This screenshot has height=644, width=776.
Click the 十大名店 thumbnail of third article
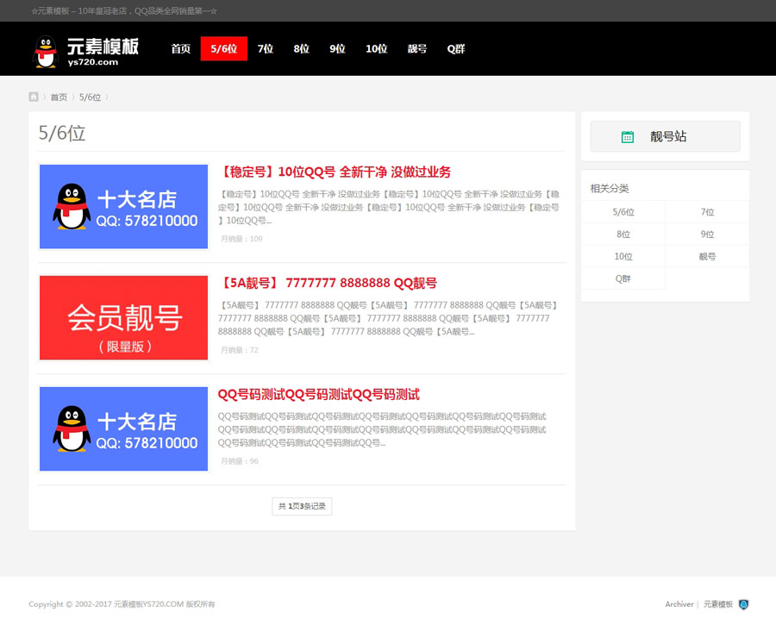pyautogui.click(x=123, y=428)
